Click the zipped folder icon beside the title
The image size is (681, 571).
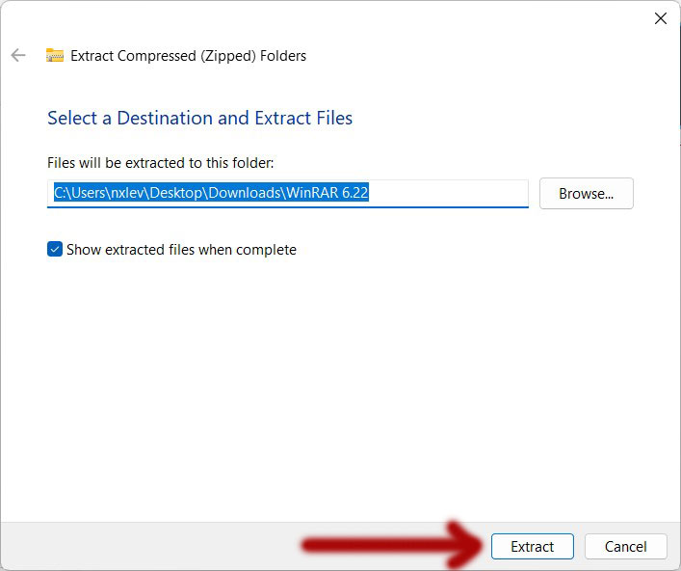point(55,56)
